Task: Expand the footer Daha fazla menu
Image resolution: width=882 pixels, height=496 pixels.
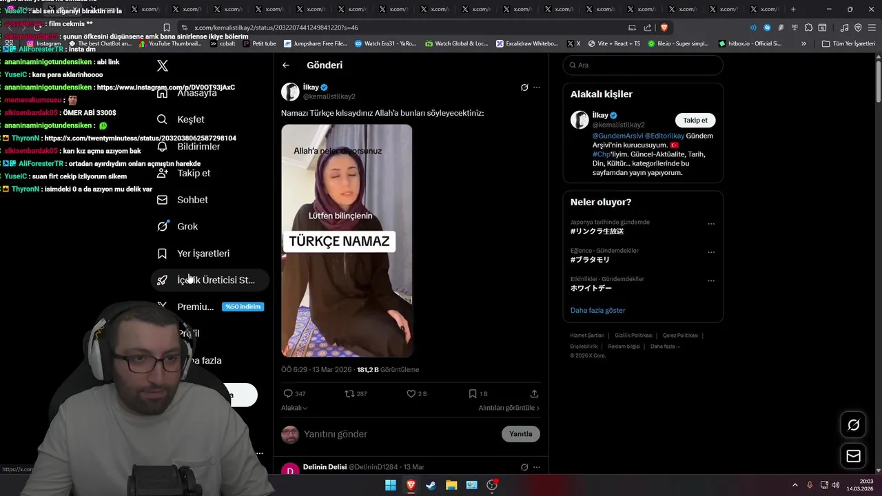Action: pyautogui.click(x=665, y=346)
